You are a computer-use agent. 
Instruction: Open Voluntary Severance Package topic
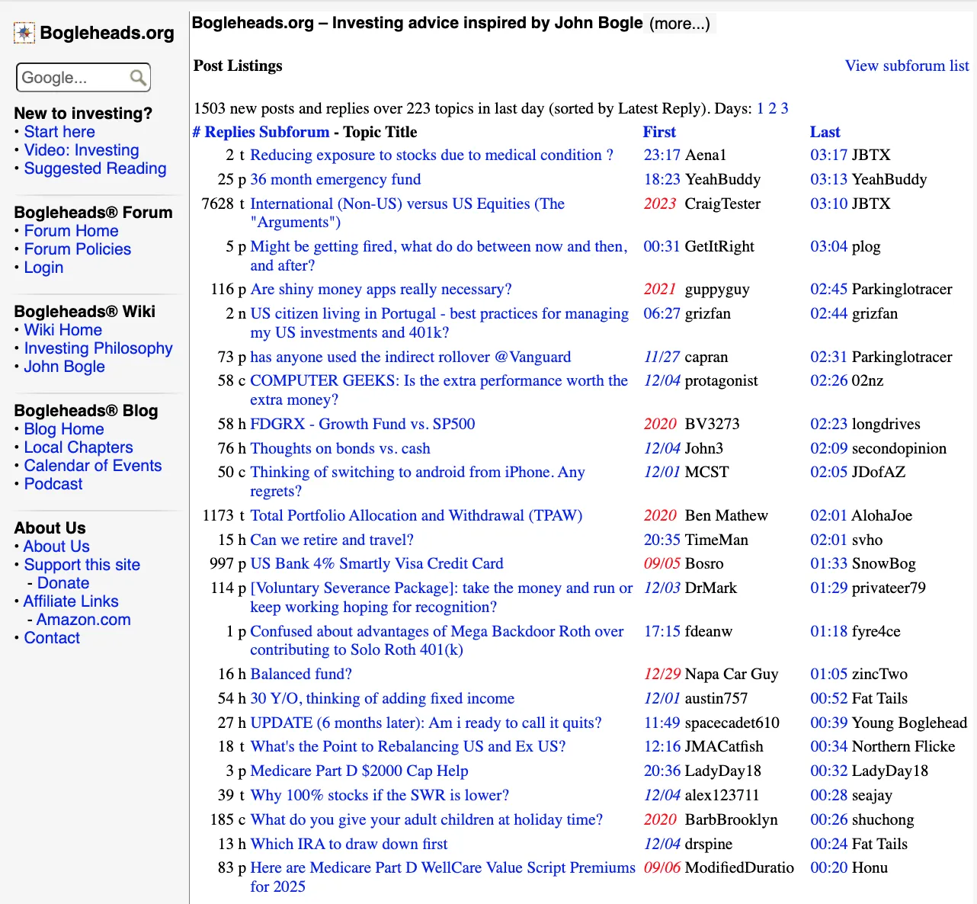click(x=442, y=597)
